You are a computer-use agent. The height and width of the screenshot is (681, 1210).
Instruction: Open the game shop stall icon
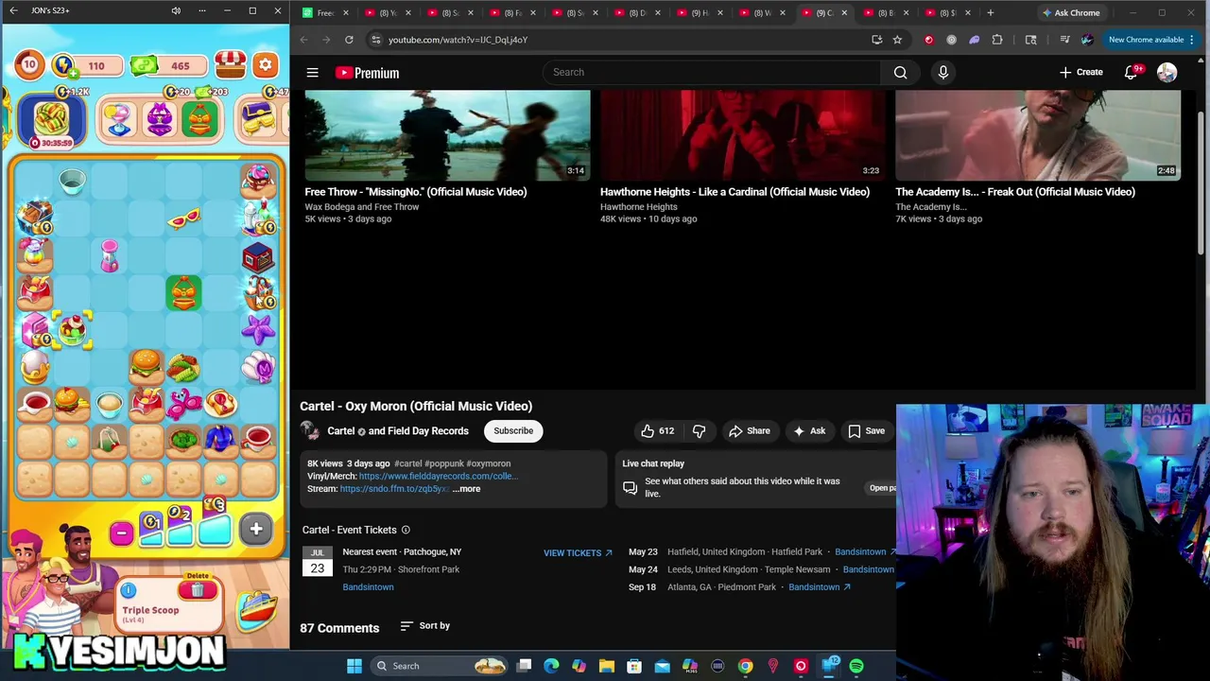(x=230, y=64)
